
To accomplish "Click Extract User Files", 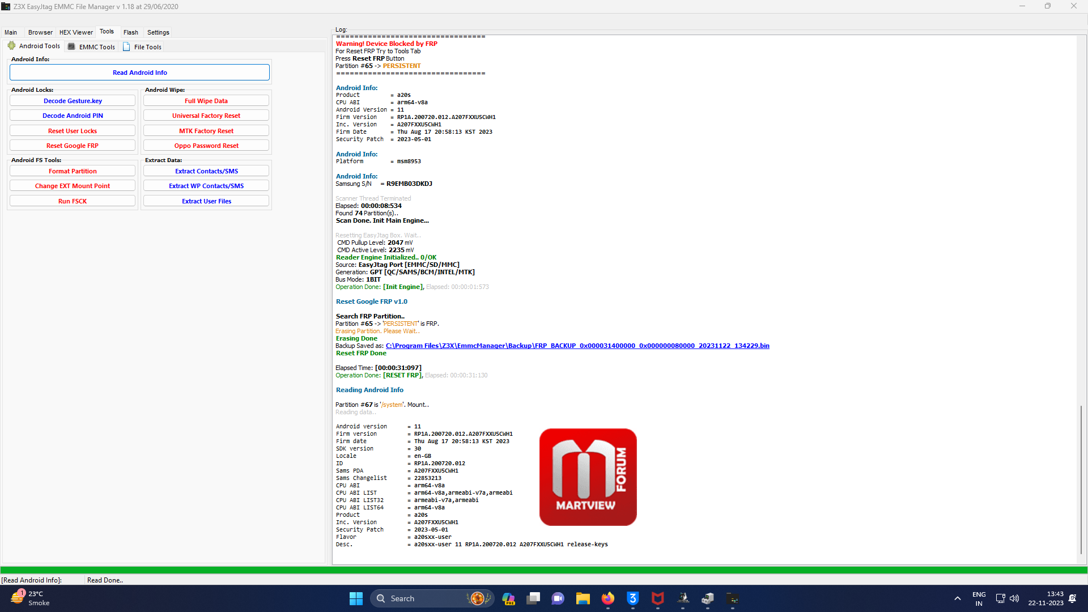I will [206, 201].
